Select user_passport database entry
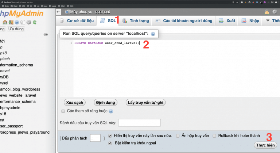 11,126
